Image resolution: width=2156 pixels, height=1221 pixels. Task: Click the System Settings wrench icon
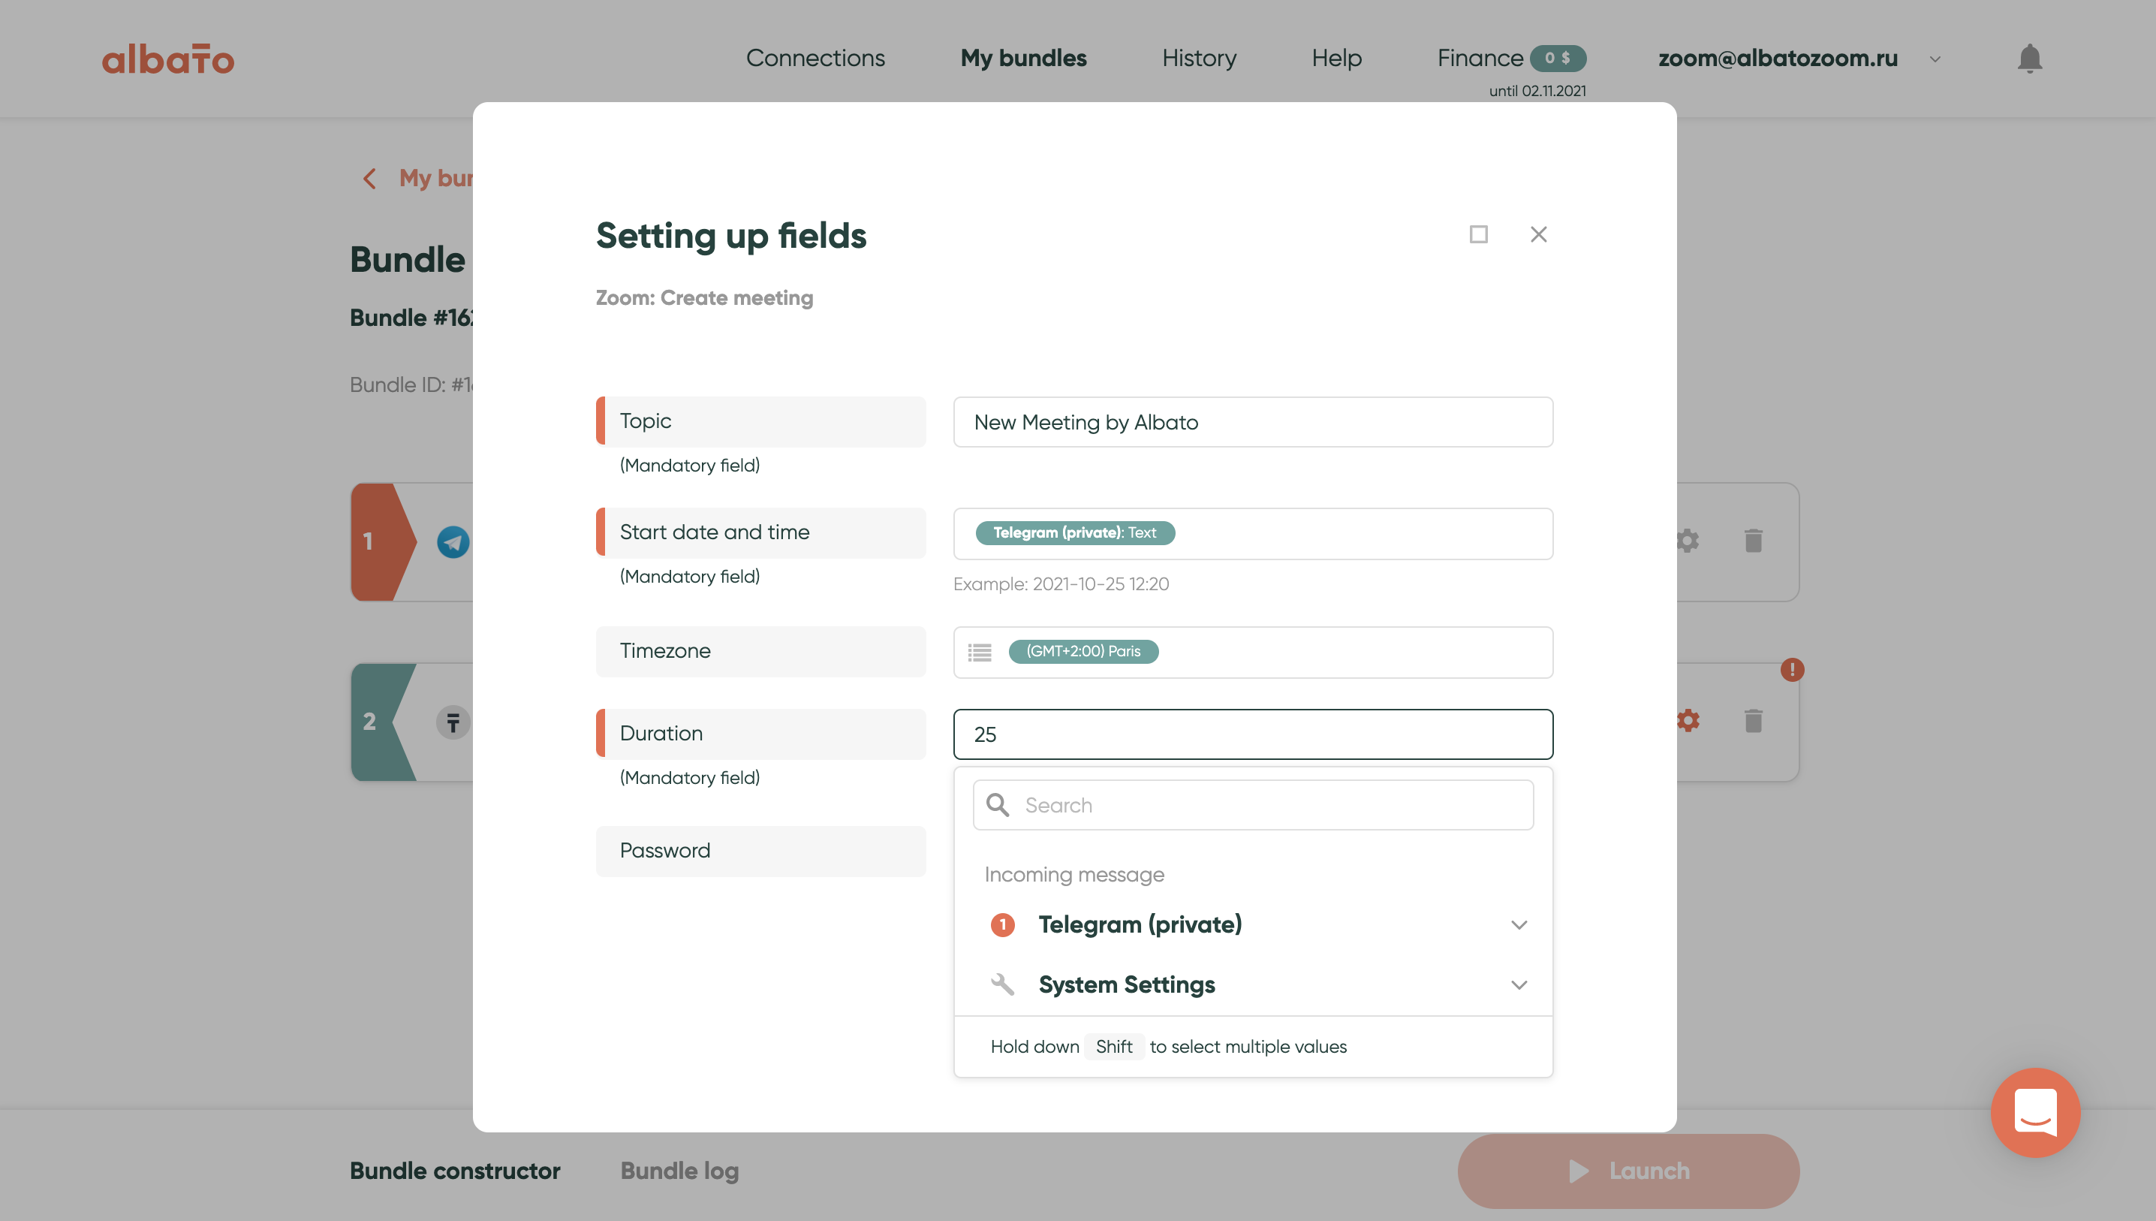coord(1003,984)
